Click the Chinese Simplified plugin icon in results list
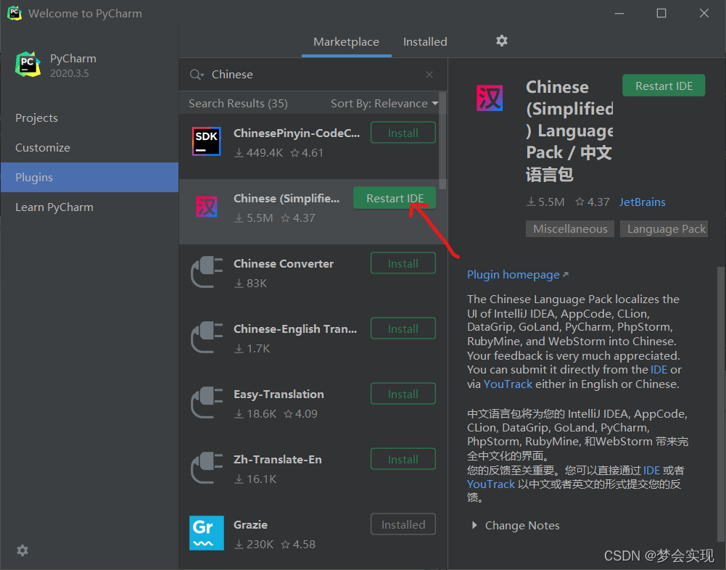This screenshot has height=570, width=726. point(207,207)
